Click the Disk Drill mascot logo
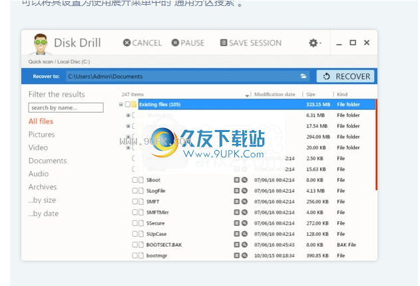 41,43
